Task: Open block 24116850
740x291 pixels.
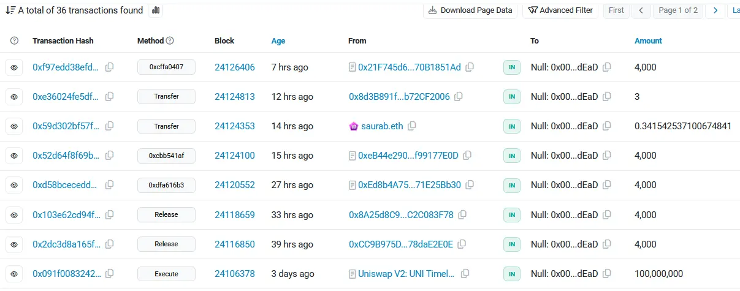Action: pyautogui.click(x=235, y=244)
